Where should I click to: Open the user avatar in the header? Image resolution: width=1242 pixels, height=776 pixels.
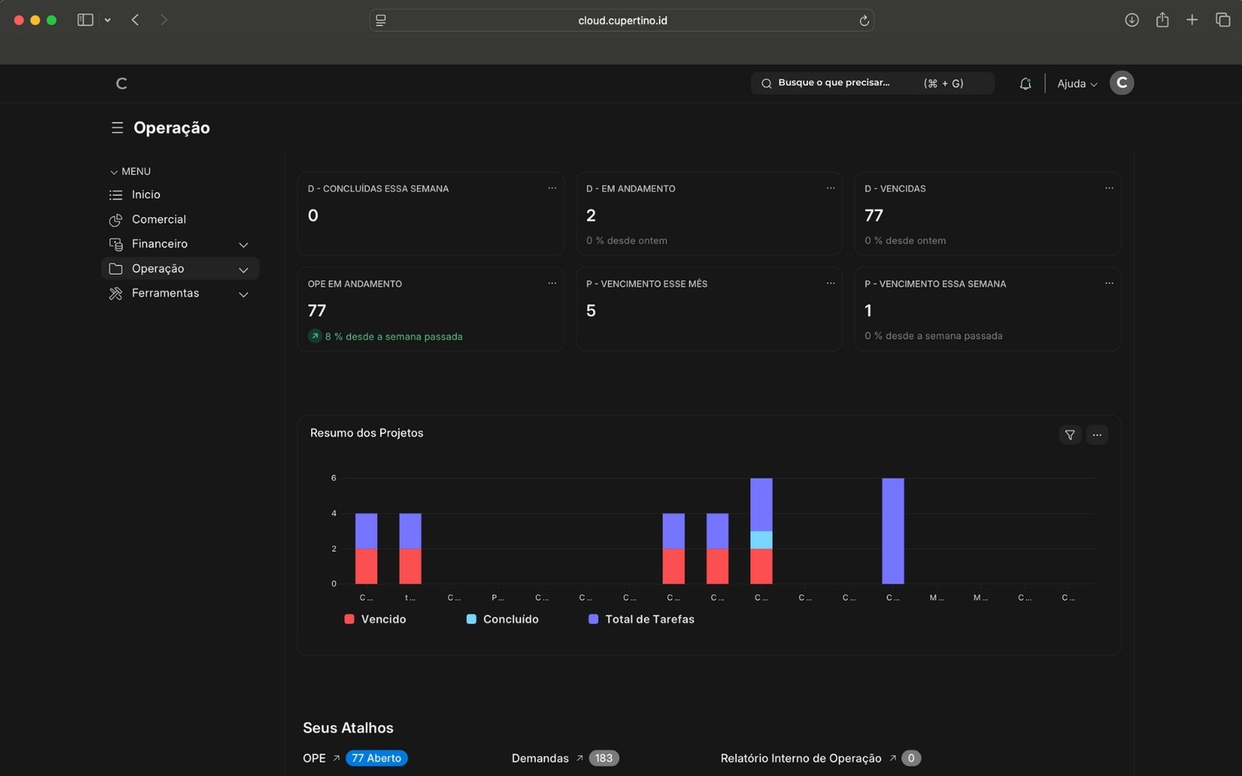pos(1121,83)
